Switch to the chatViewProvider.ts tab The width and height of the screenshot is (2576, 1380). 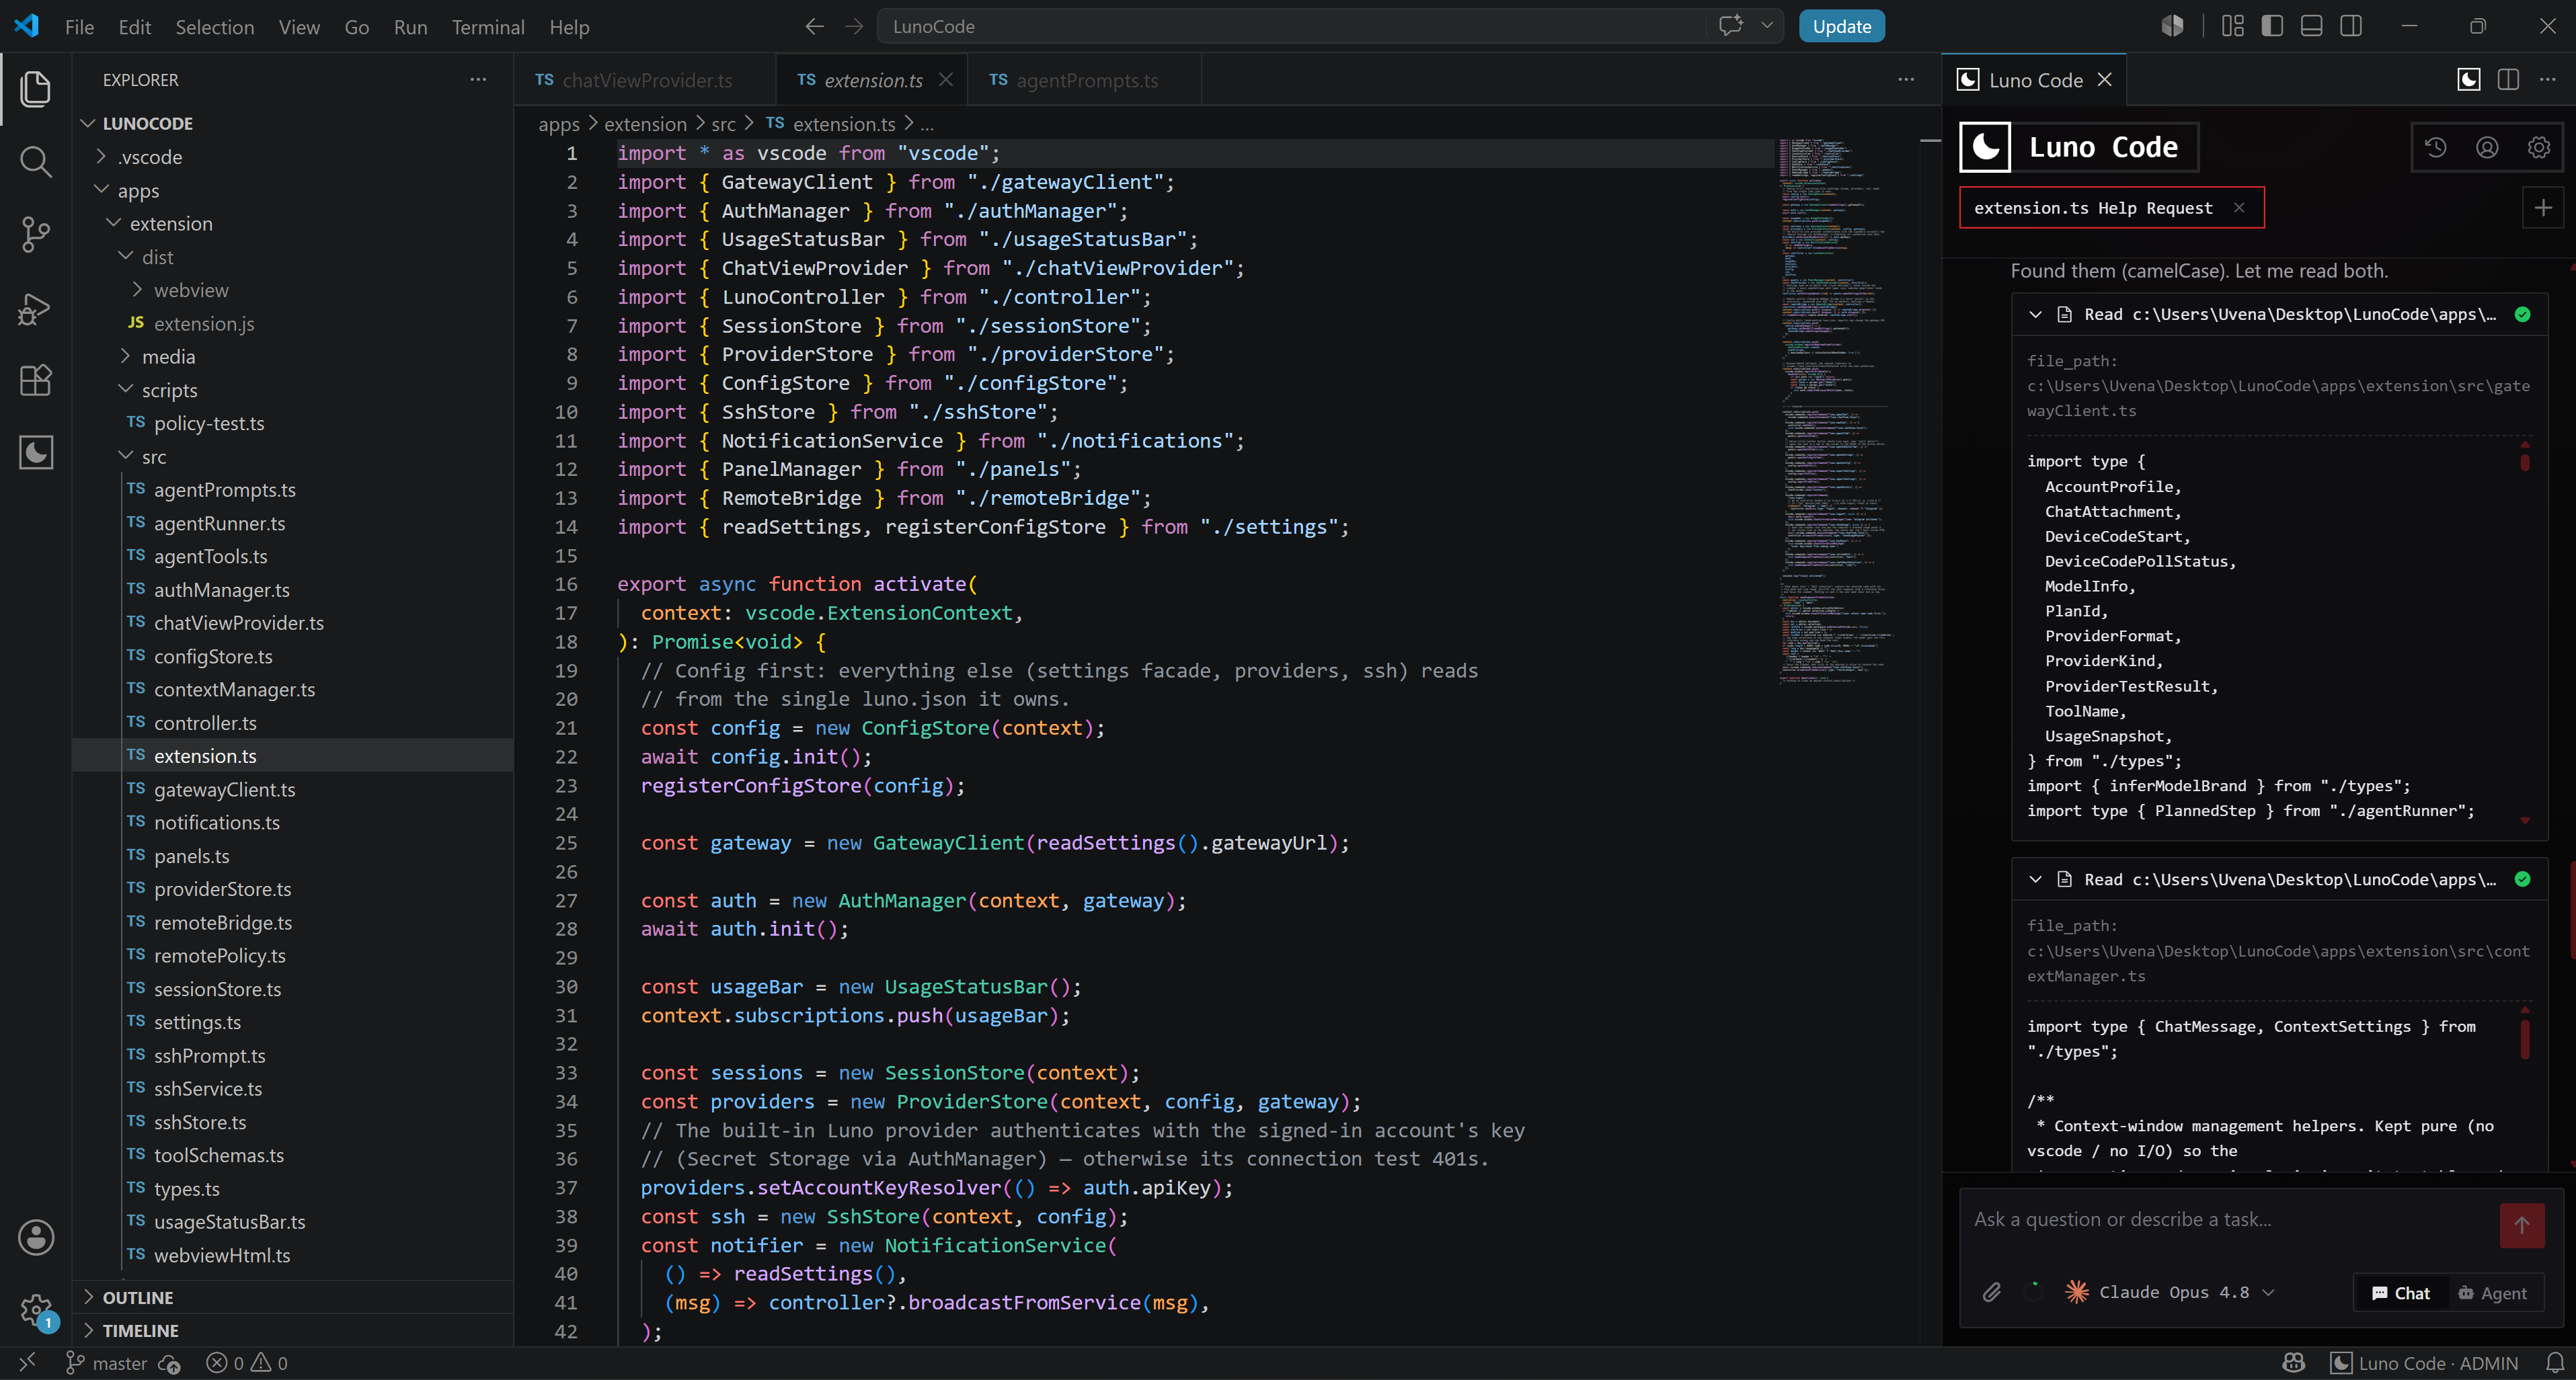(645, 80)
